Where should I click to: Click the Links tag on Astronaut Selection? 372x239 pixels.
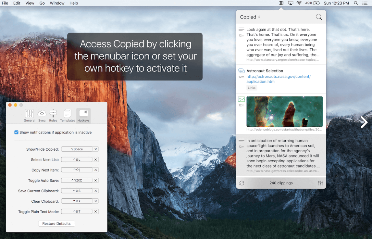tap(252, 88)
